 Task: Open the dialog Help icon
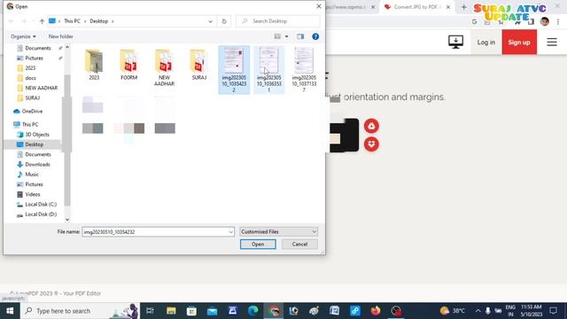point(315,36)
